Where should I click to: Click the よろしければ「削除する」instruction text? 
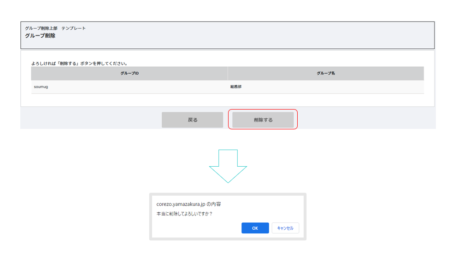pos(80,64)
